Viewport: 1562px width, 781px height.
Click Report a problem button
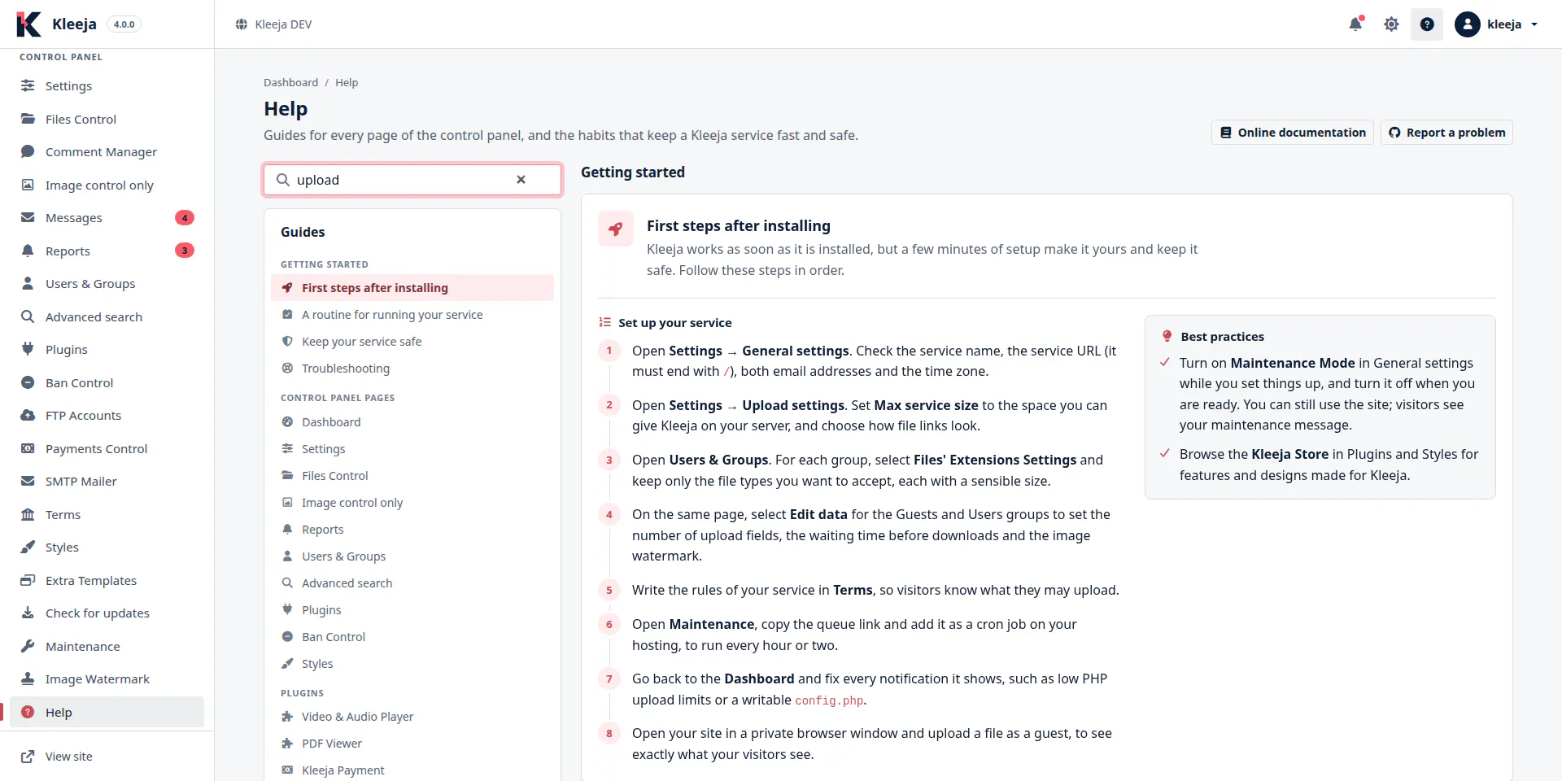click(x=1446, y=133)
